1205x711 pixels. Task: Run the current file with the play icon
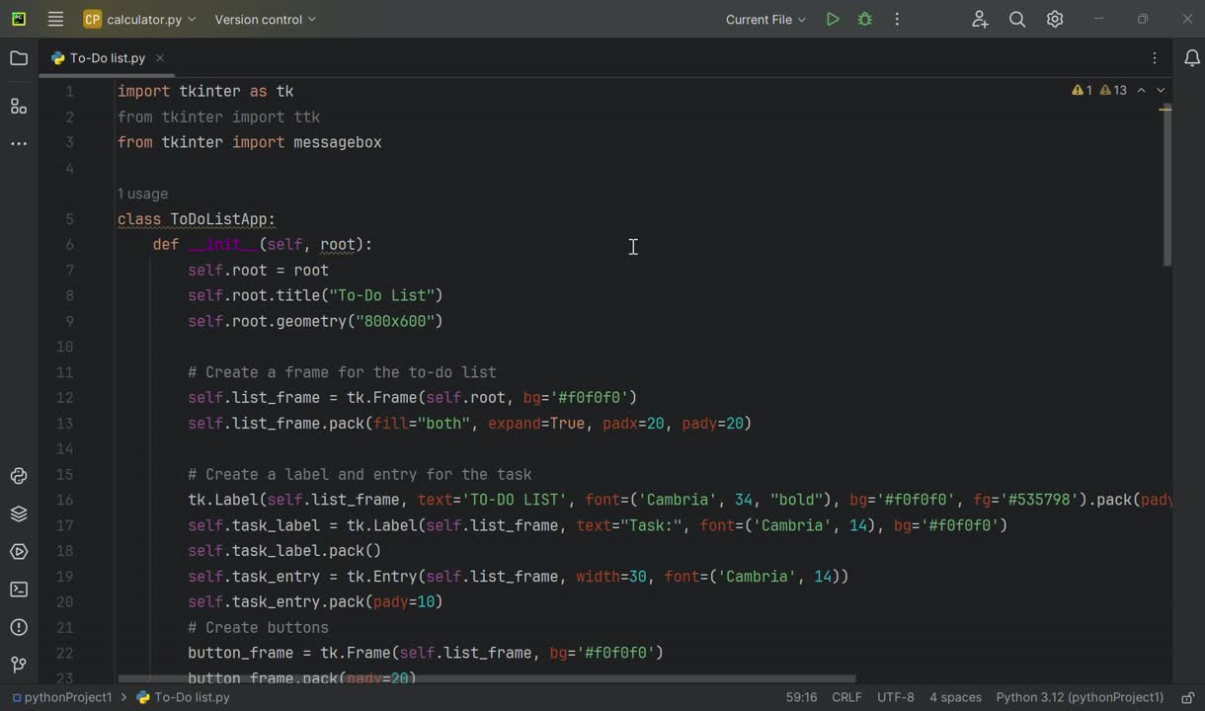pos(833,20)
